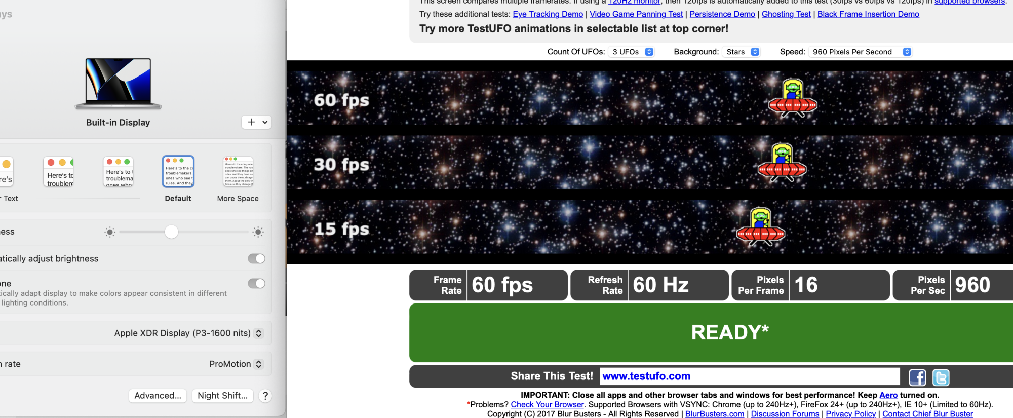
Task: Open the add display plus dropdown
Action: 257,122
